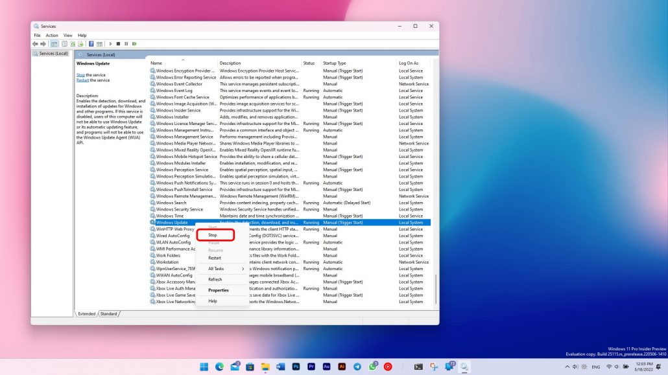Select the Windows Modules Installer row
The width and height of the screenshot is (668, 375).
(x=290, y=163)
